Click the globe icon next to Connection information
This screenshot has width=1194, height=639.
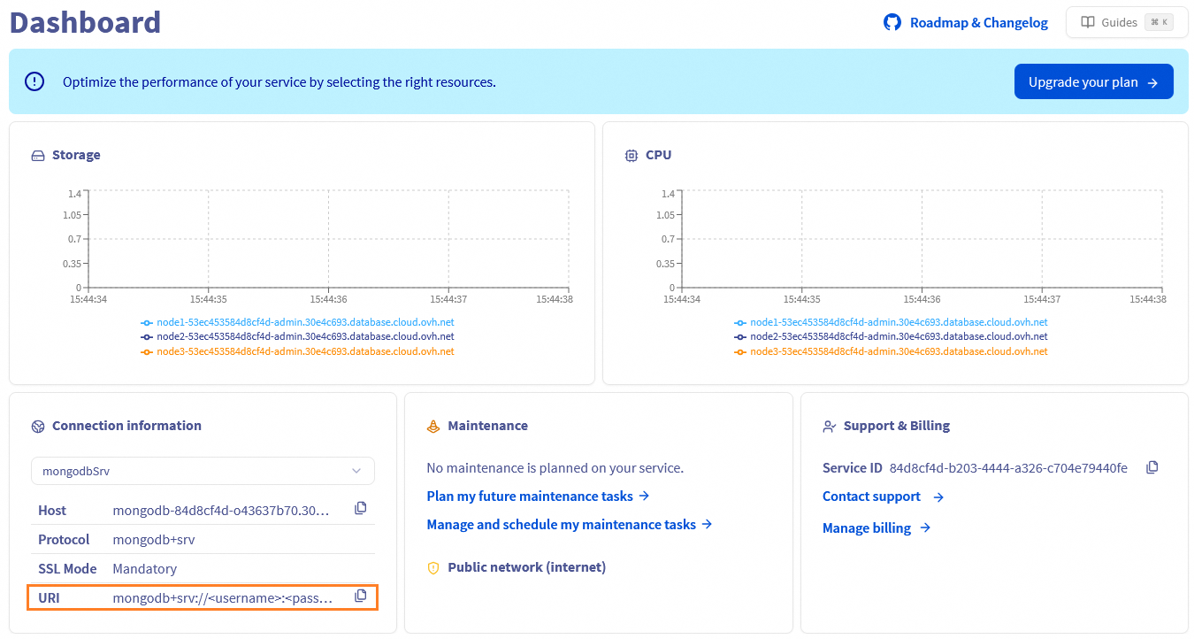[37, 426]
